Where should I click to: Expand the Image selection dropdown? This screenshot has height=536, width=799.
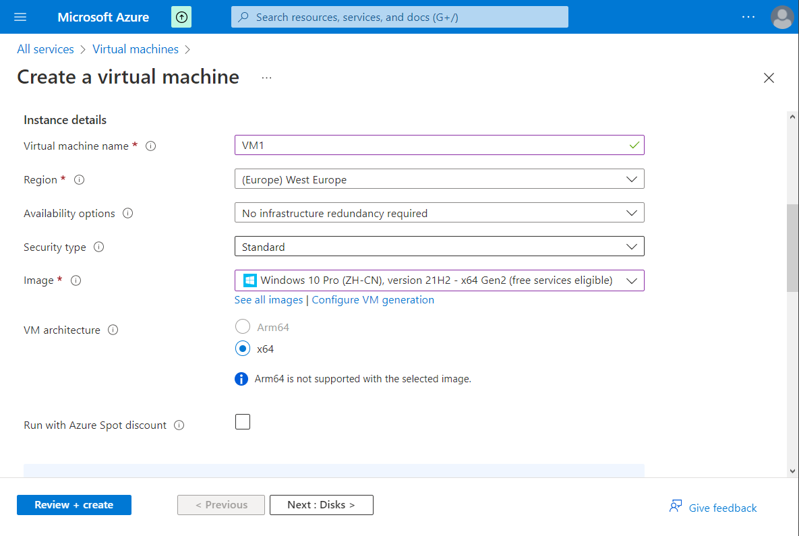click(x=439, y=280)
